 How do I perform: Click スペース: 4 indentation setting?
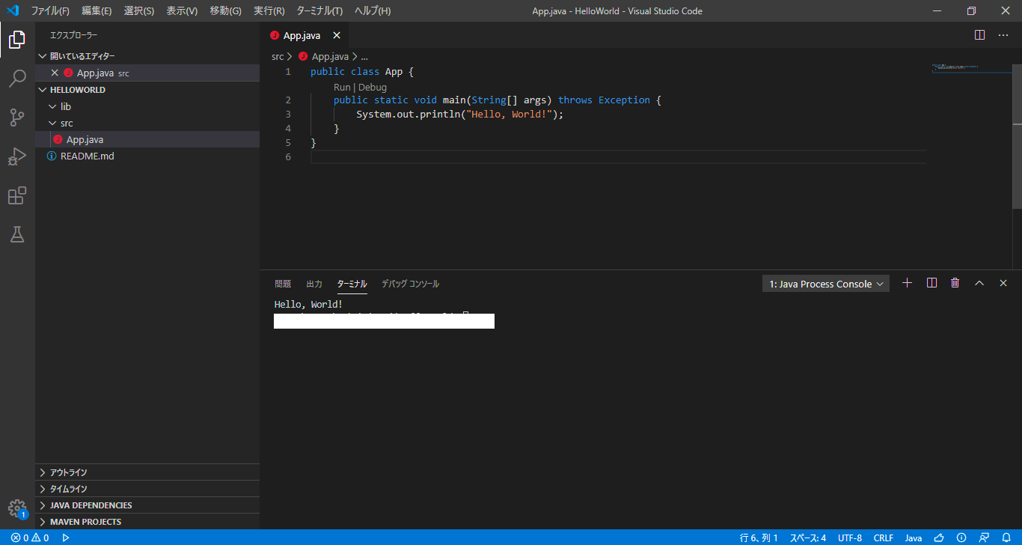click(x=808, y=538)
